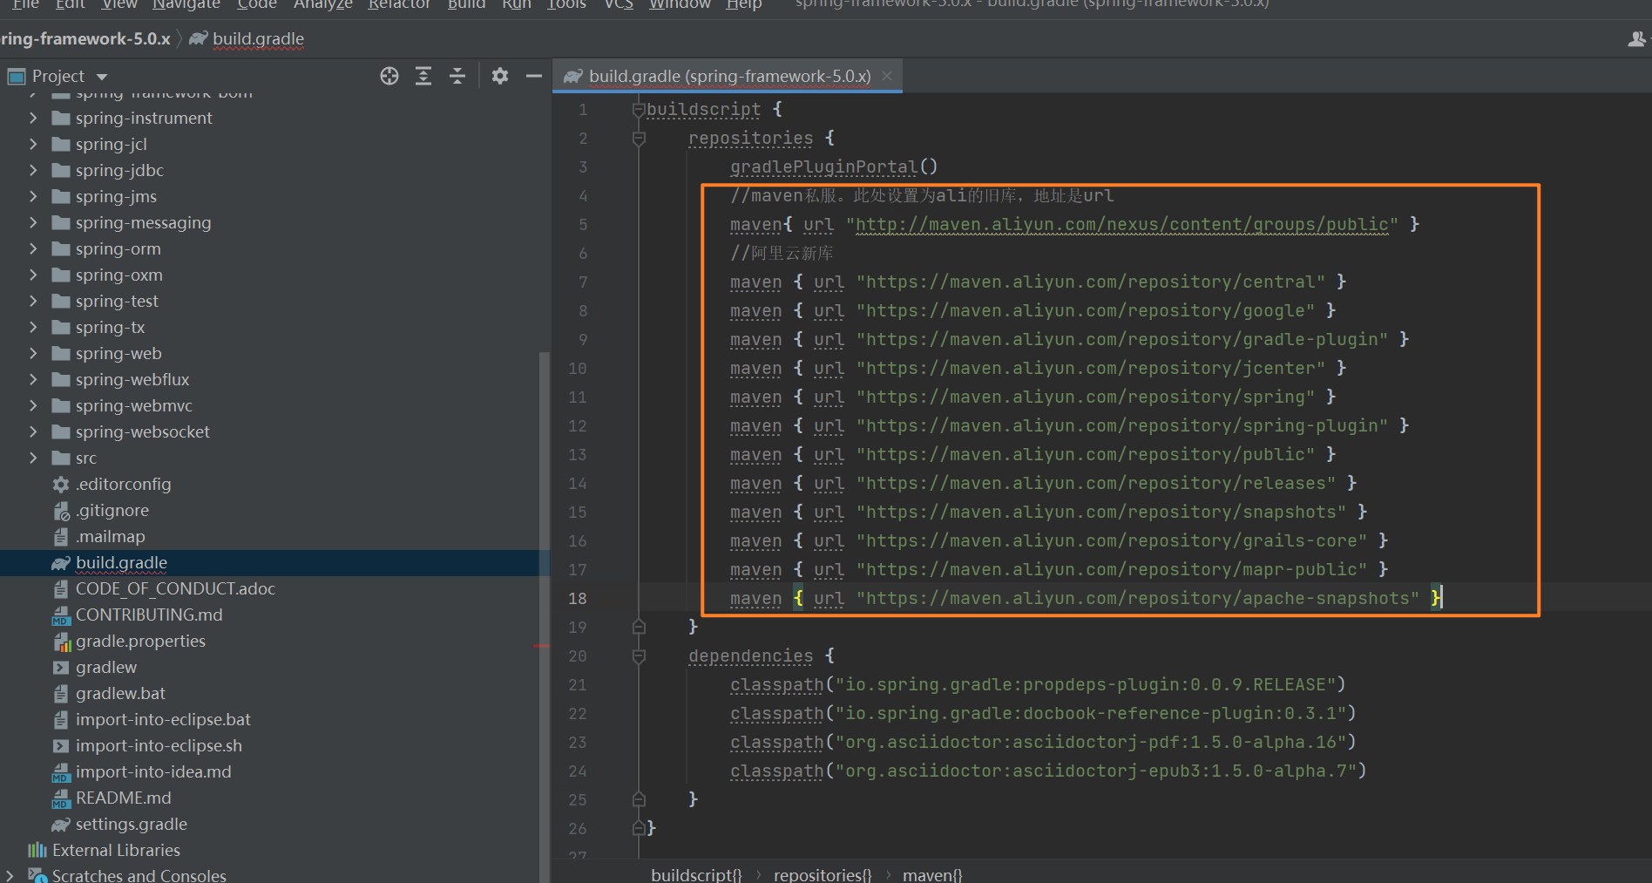Screen dimensions: 1652x883
Task: Click the Collapse All icon in Project panel
Action: pyautogui.click(x=457, y=76)
